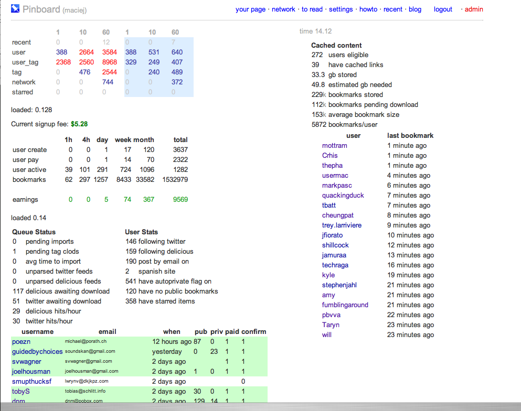Viewport: 521px width, 411px height.
Task: Click the 'time 14.12' text
Action: [315, 31]
